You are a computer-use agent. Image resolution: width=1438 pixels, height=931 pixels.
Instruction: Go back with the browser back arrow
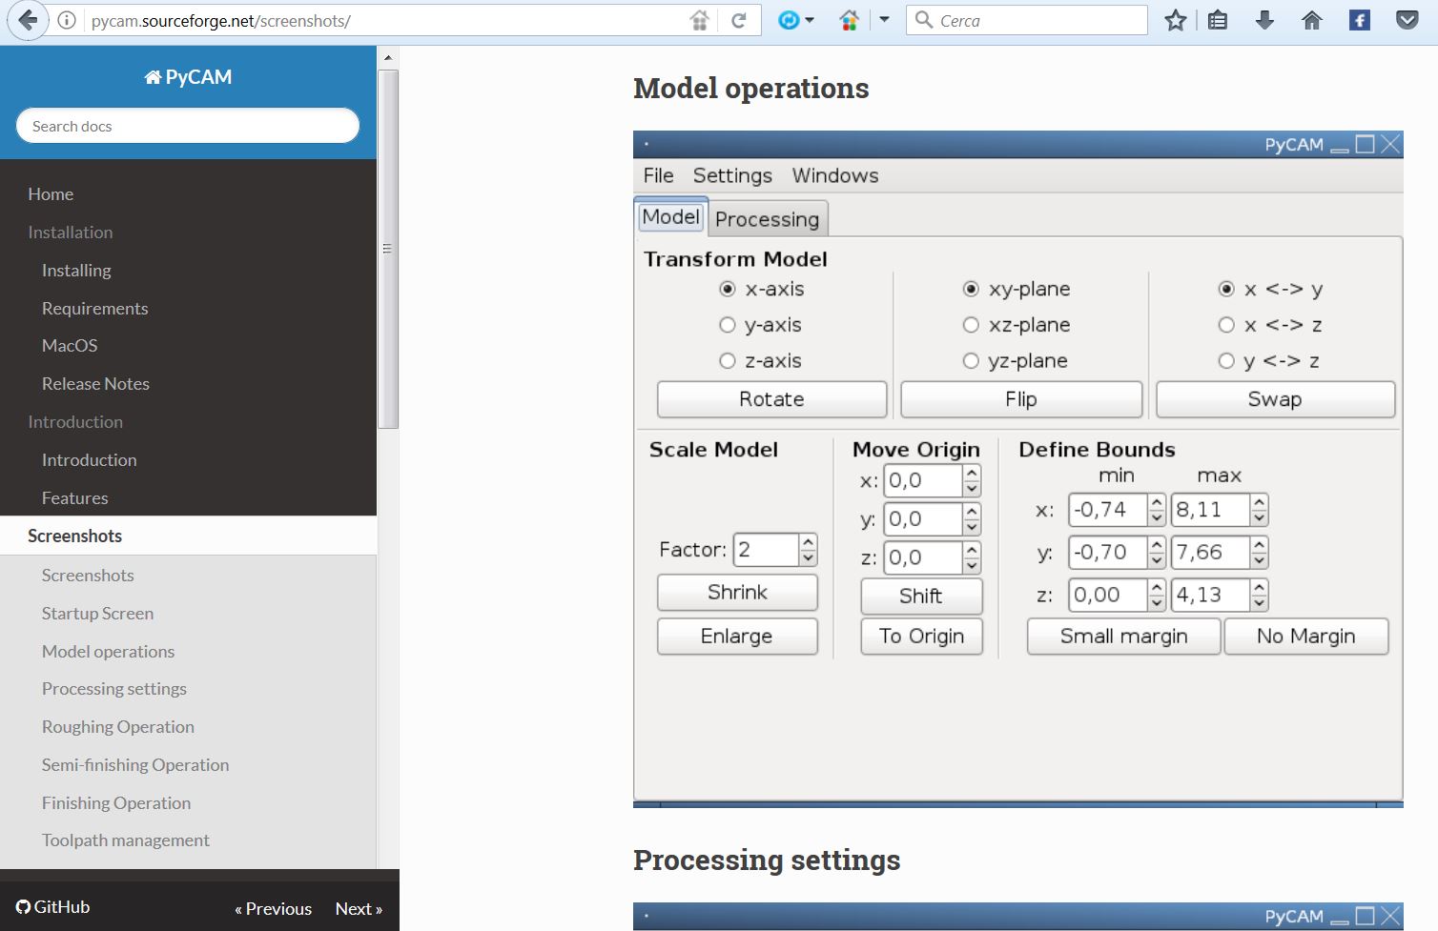point(28,20)
